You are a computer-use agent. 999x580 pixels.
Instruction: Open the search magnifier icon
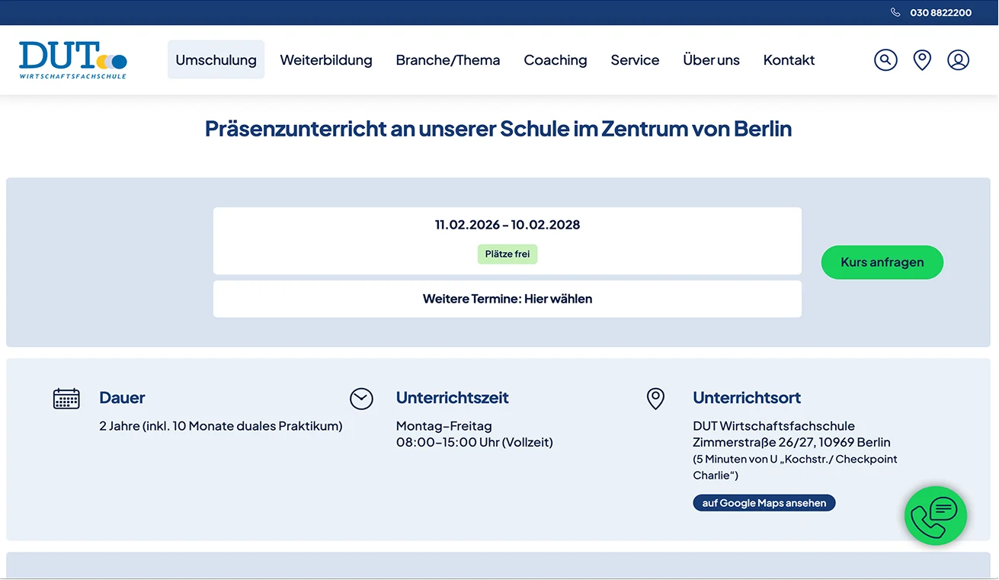tap(885, 59)
